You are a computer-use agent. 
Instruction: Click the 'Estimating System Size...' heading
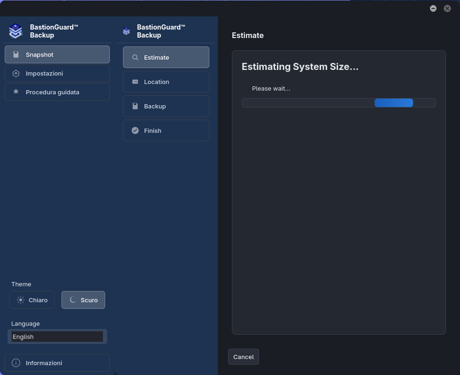point(300,67)
